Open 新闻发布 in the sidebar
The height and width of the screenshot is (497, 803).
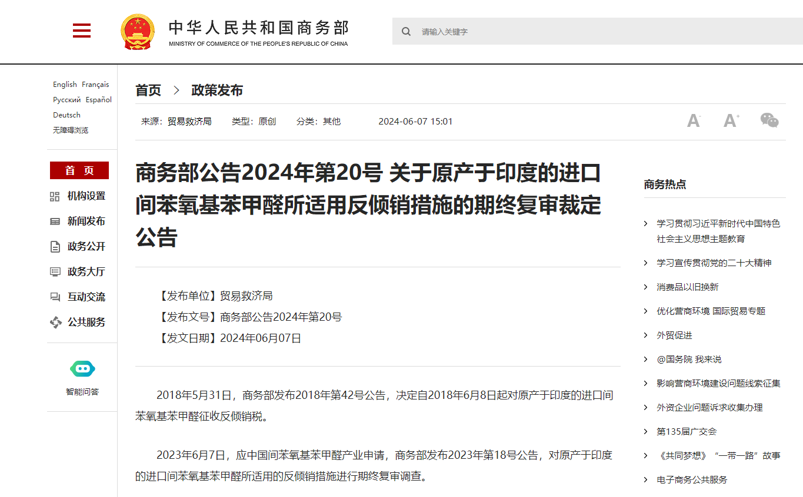pyautogui.click(x=86, y=221)
